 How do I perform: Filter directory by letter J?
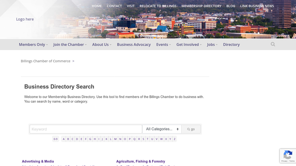click(102, 139)
